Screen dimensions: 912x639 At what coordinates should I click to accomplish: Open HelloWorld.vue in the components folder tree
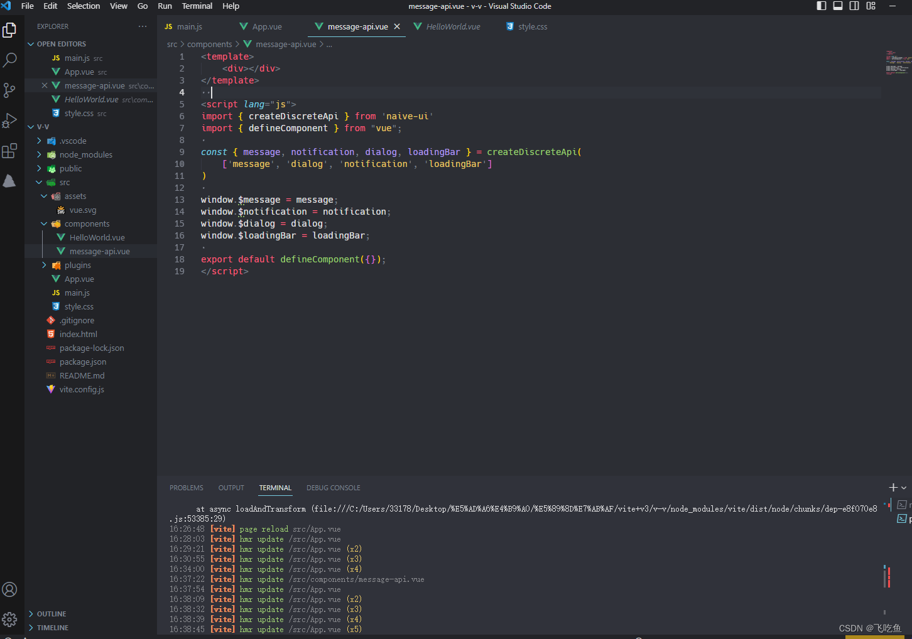[90, 237]
